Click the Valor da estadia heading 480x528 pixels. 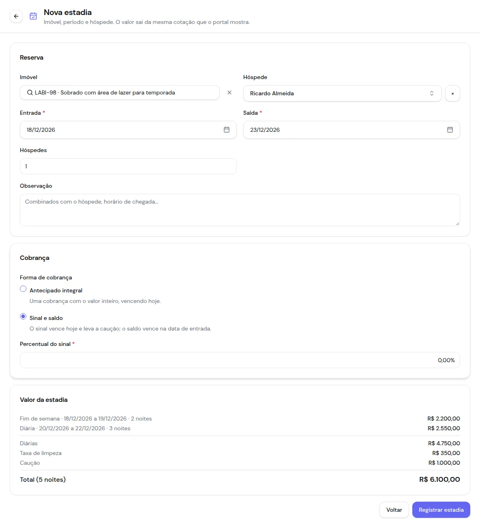coord(44,400)
